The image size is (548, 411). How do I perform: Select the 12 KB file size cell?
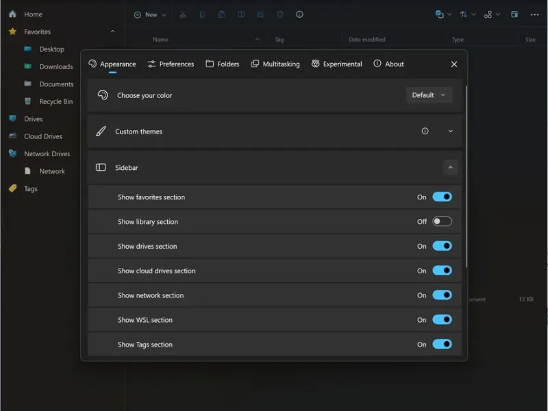point(526,299)
